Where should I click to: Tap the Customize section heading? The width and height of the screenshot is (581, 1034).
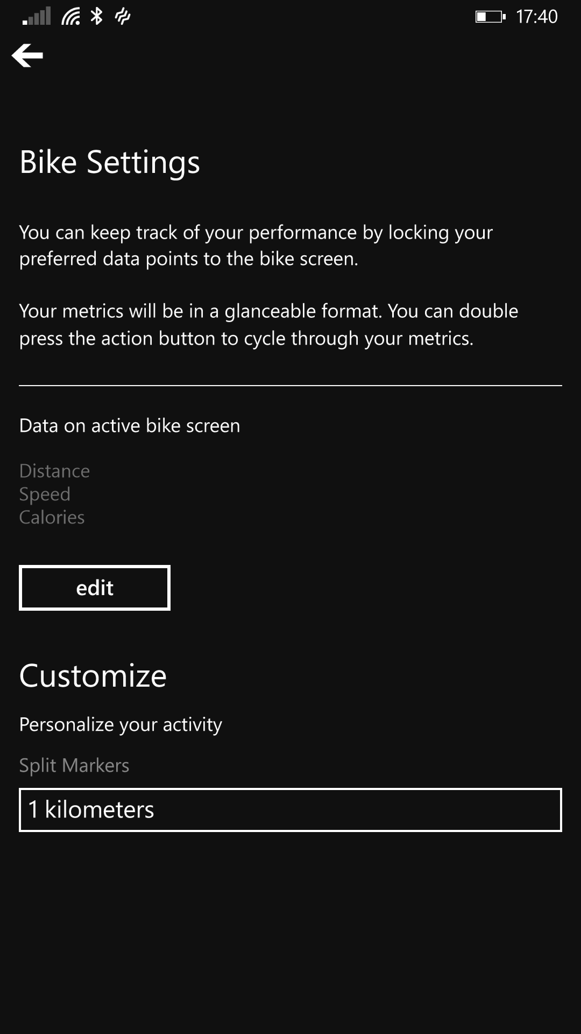pyautogui.click(x=93, y=675)
